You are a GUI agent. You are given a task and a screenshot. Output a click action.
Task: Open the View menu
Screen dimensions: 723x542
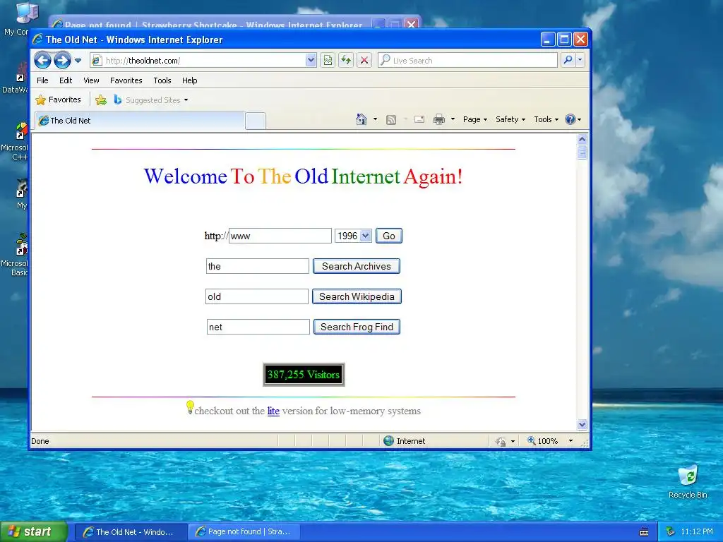[91, 80]
